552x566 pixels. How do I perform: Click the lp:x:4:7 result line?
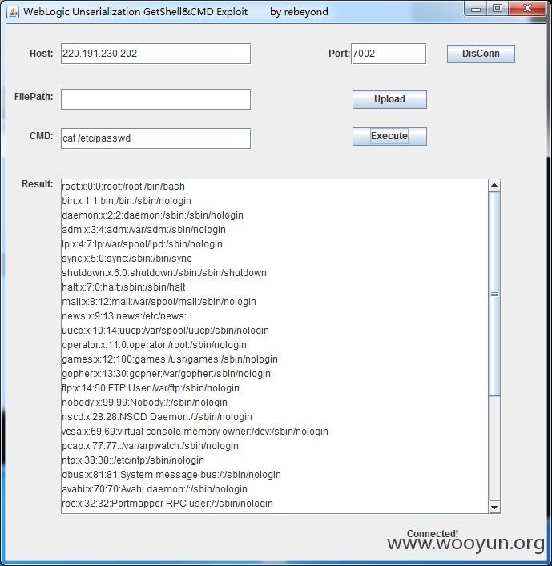click(142, 244)
